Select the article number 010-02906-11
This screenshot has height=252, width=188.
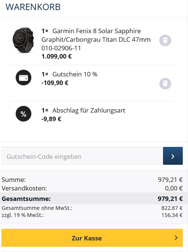[x=61, y=48]
